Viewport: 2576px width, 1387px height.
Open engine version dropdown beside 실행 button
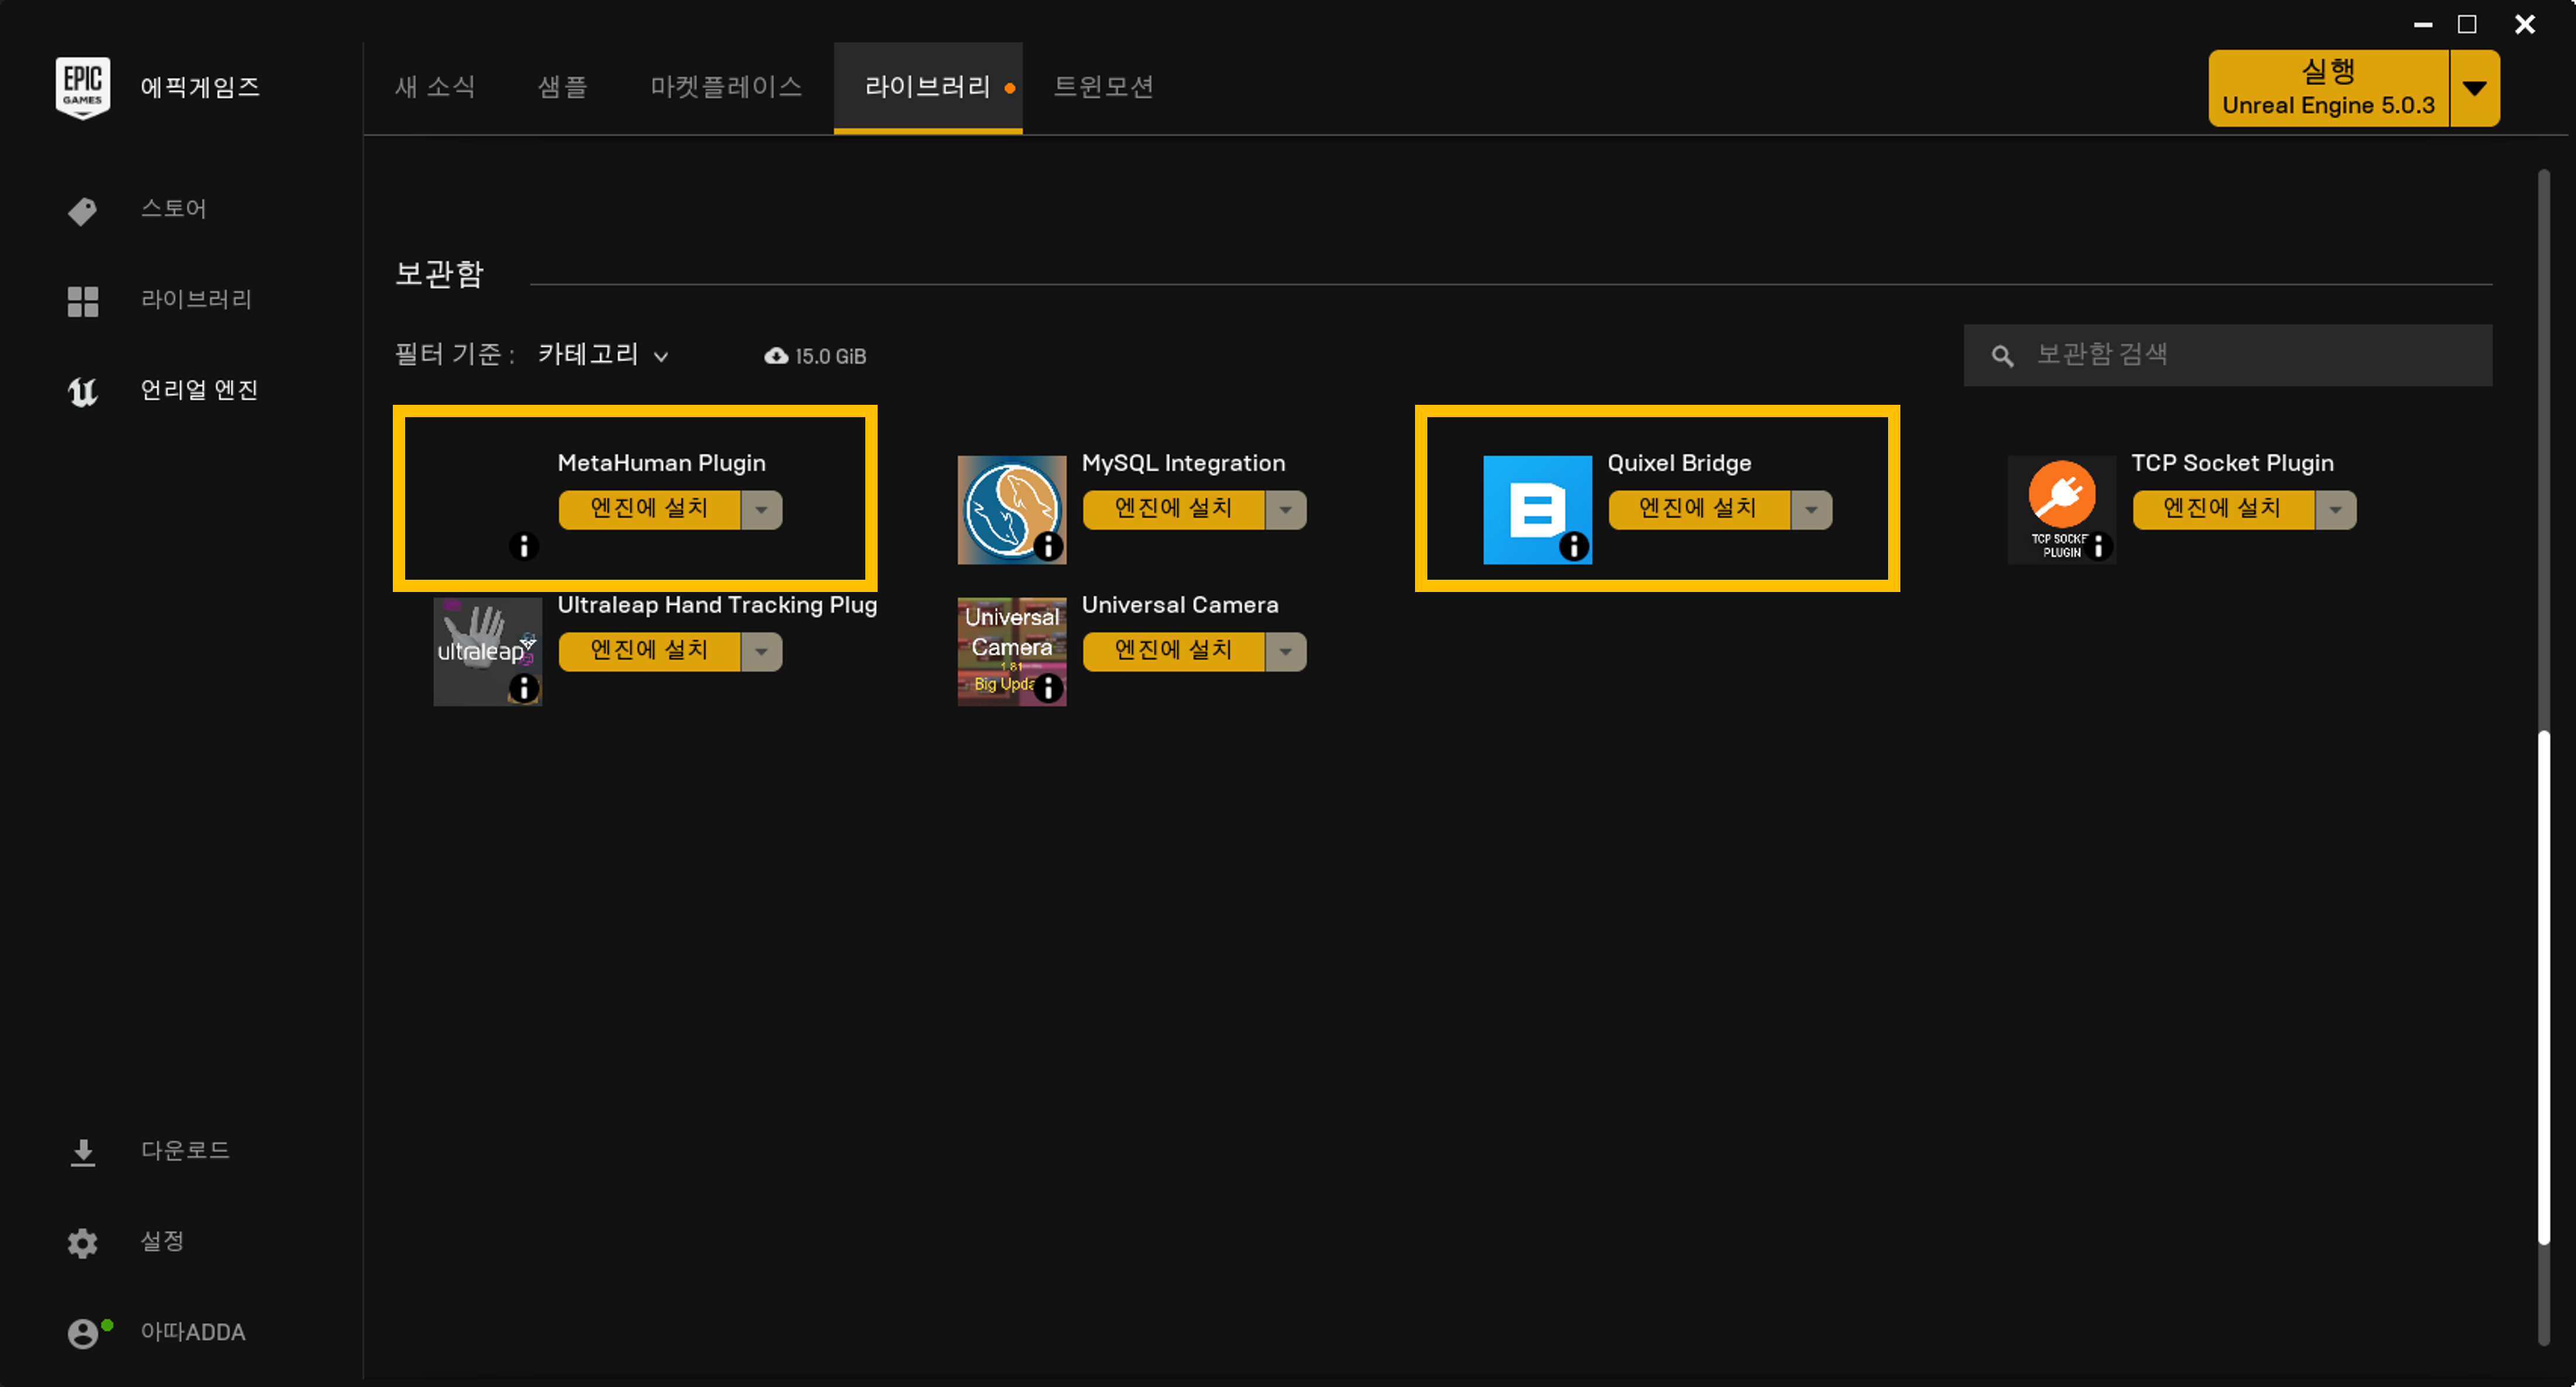(2475, 88)
